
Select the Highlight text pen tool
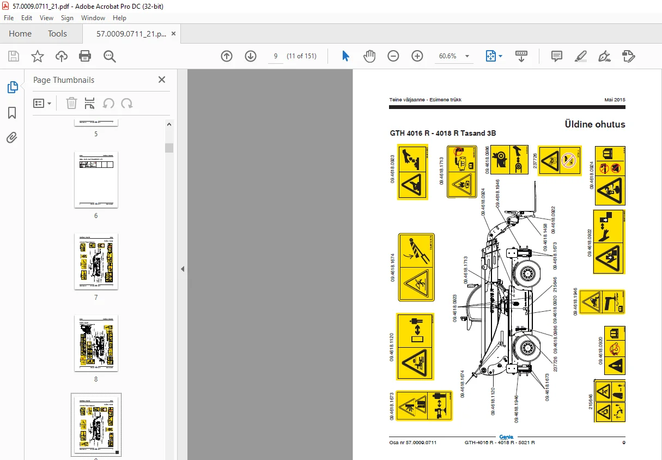click(581, 56)
